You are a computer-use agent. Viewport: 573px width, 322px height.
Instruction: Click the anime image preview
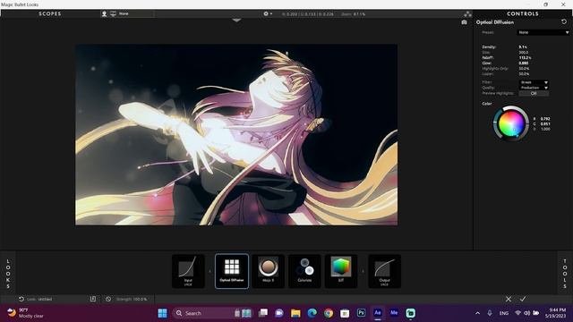pyautogui.click(x=236, y=135)
